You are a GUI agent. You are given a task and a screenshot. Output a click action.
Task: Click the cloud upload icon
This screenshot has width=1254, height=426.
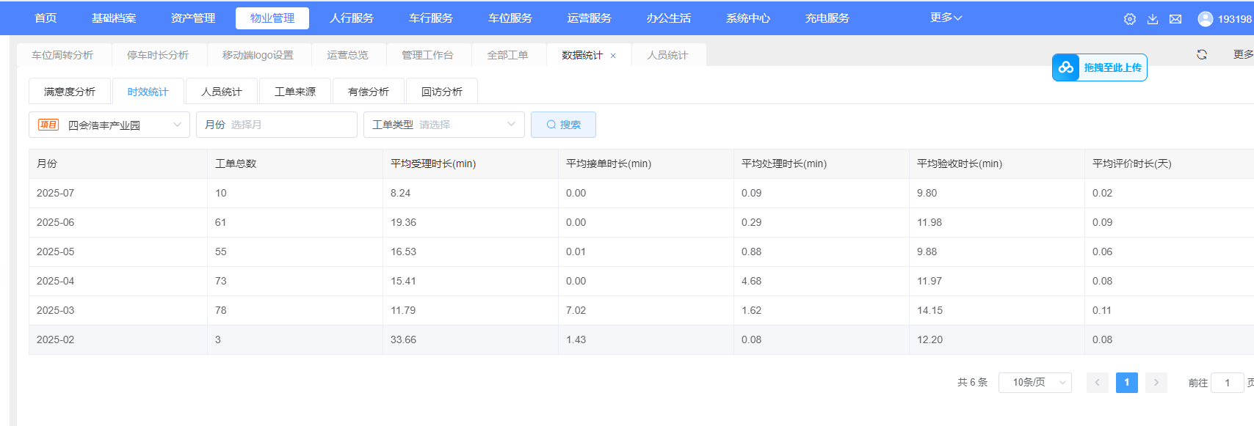coord(1066,67)
